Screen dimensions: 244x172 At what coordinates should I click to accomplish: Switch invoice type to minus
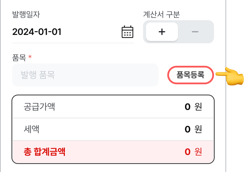(195, 32)
